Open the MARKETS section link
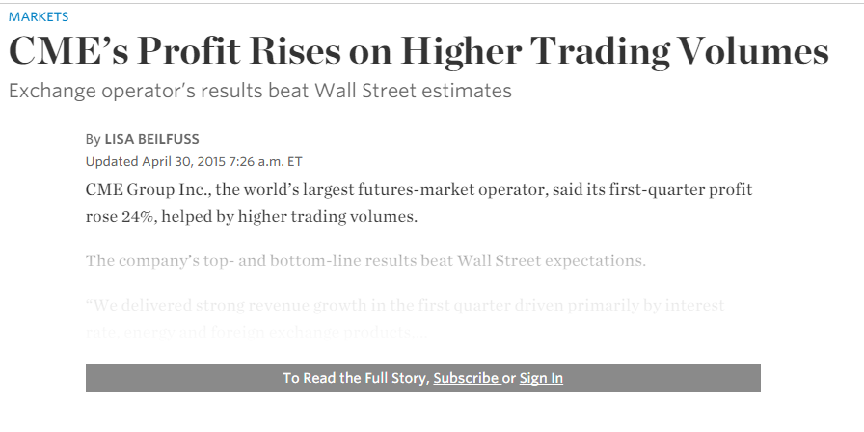Image resolution: width=864 pixels, height=432 pixels. point(39,16)
